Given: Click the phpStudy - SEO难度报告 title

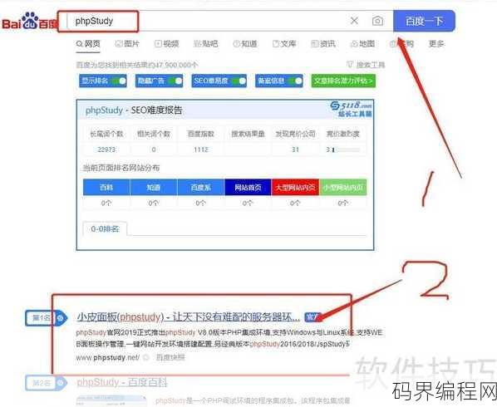Looking at the screenshot, I should coord(134,110).
